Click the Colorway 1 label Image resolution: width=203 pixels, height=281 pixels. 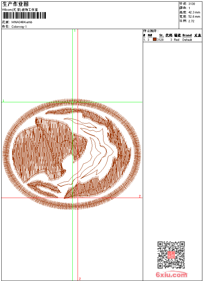click(x=19, y=26)
